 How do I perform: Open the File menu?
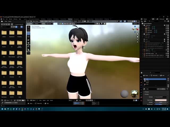(x=3, y=19)
